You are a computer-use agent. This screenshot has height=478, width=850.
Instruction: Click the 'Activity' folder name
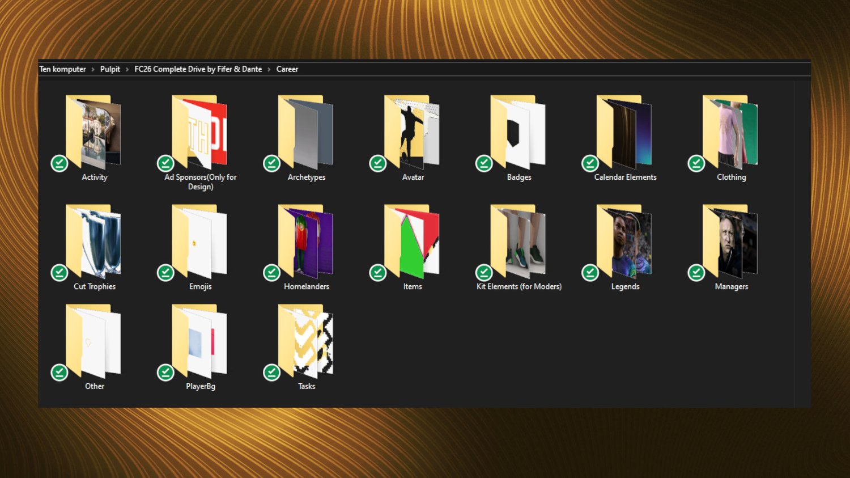pyautogui.click(x=95, y=177)
